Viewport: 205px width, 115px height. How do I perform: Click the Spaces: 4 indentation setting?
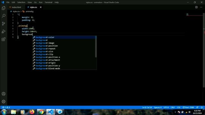[158, 107]
